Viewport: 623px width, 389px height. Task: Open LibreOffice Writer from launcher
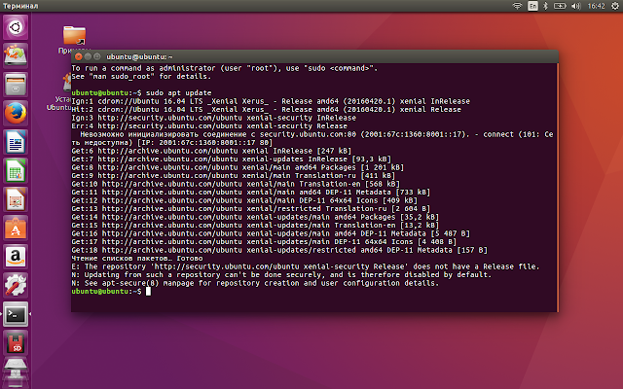[16, 142]
